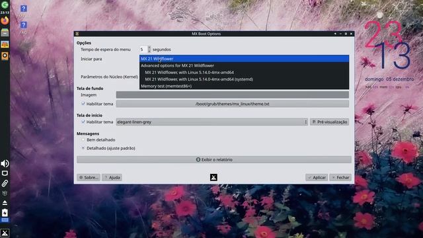Open the Manual desktop help icon above FAQ
The height and width of the screenshot is (238, 423).
pyautogui.click(x=24, y=11)
